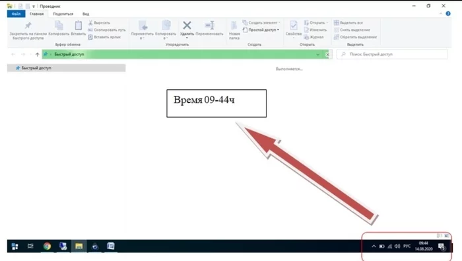Expand address bar history chevron
This screenshot has width=462, height=261.
[x=317, y=55]
